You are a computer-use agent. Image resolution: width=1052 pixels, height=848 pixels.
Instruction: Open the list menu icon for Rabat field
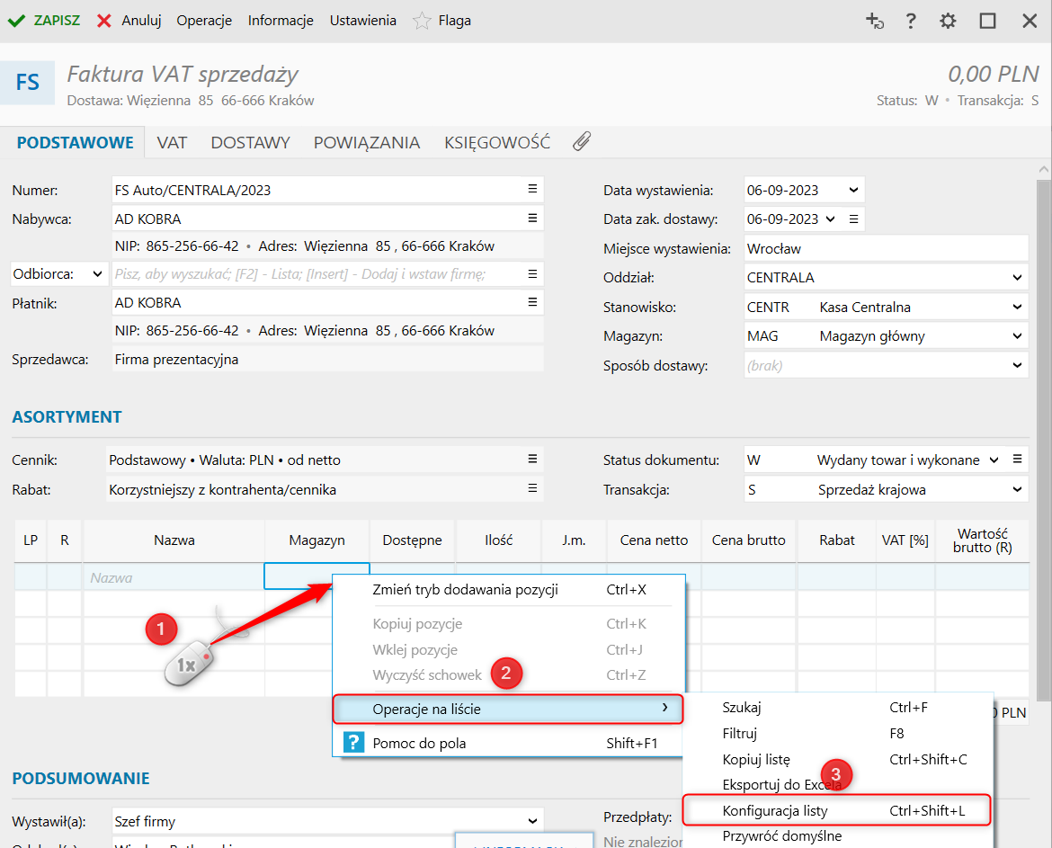(532, 488)
